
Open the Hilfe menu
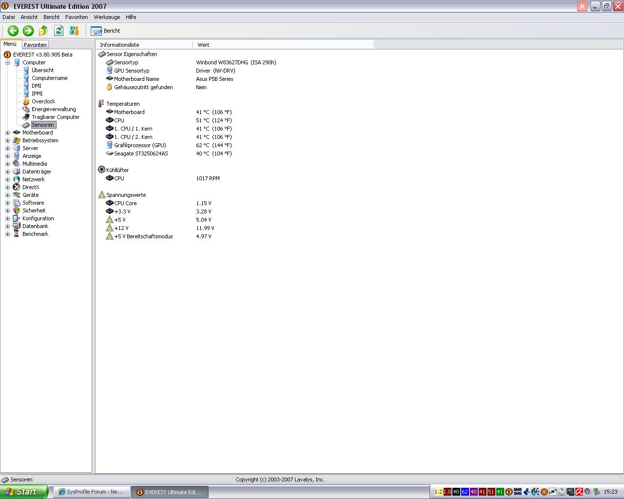click(131, 17)
